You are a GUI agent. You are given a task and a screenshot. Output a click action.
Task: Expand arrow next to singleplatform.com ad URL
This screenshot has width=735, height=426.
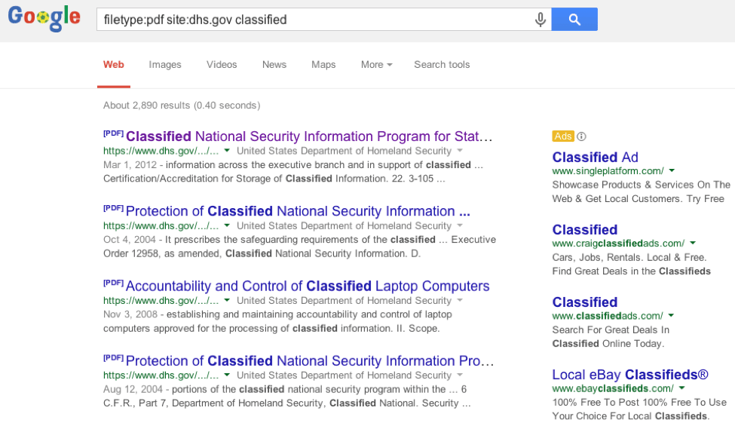click(x=672, y=171)
